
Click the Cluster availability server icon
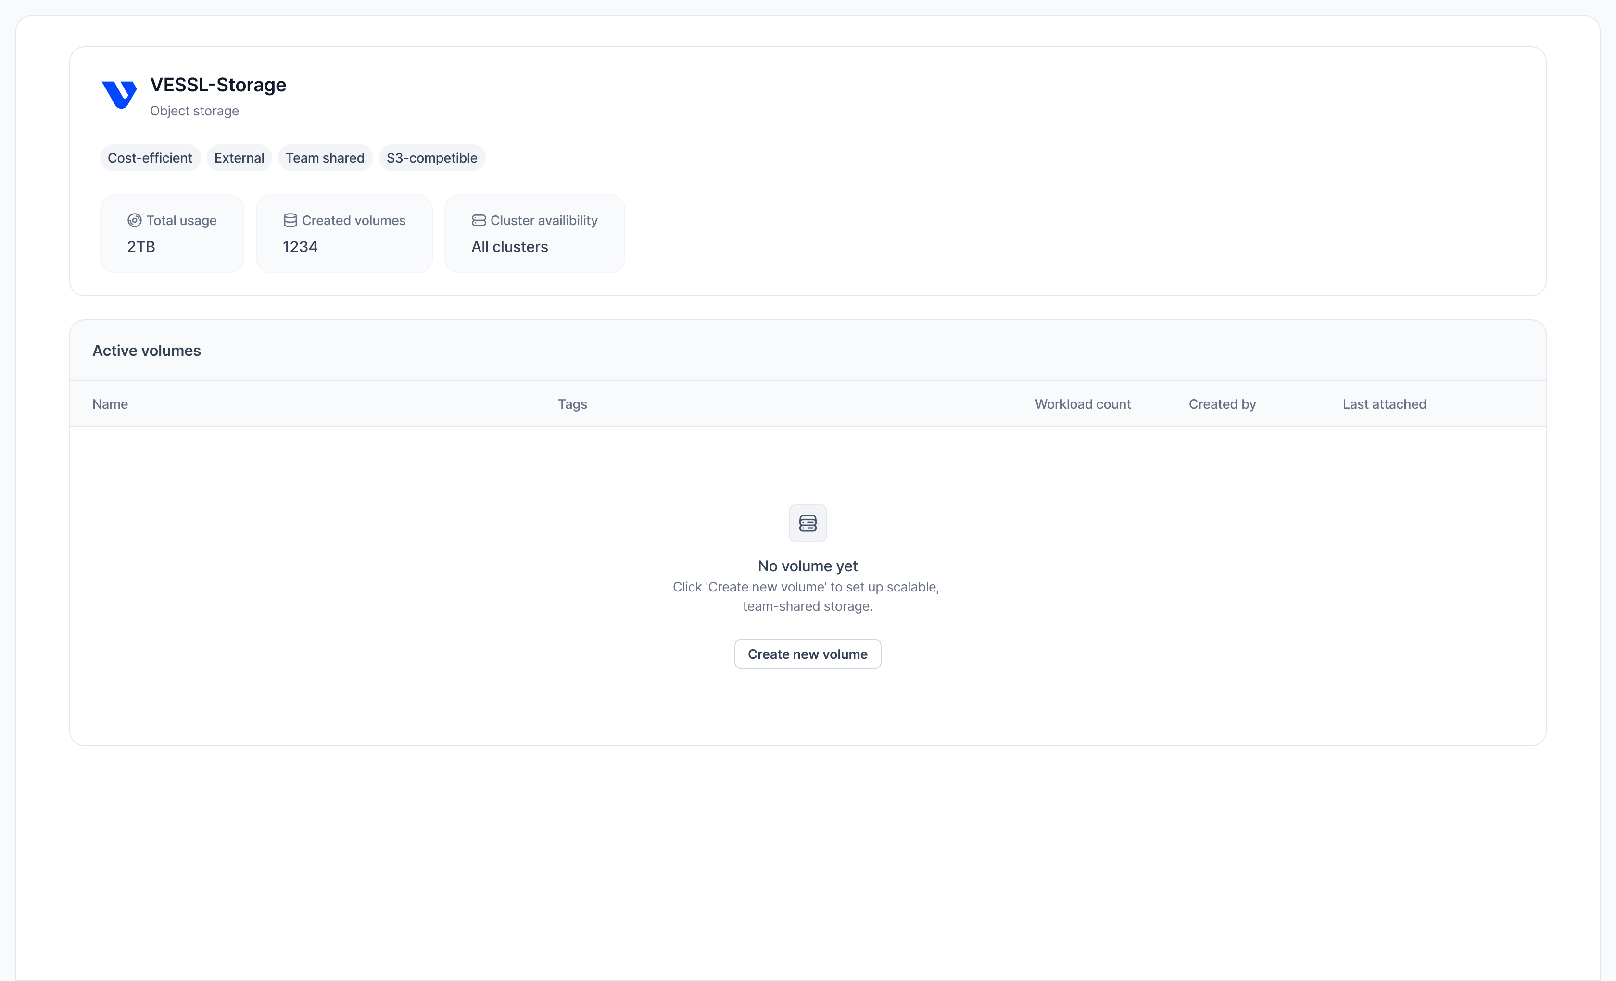point(479,220)
